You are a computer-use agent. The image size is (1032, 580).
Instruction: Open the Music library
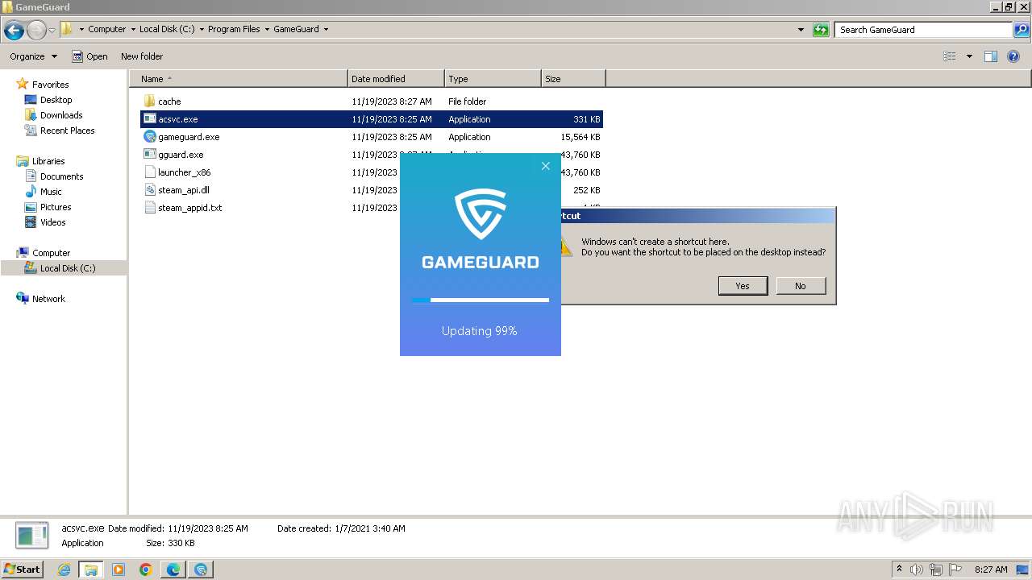click(x=51, y=192)
